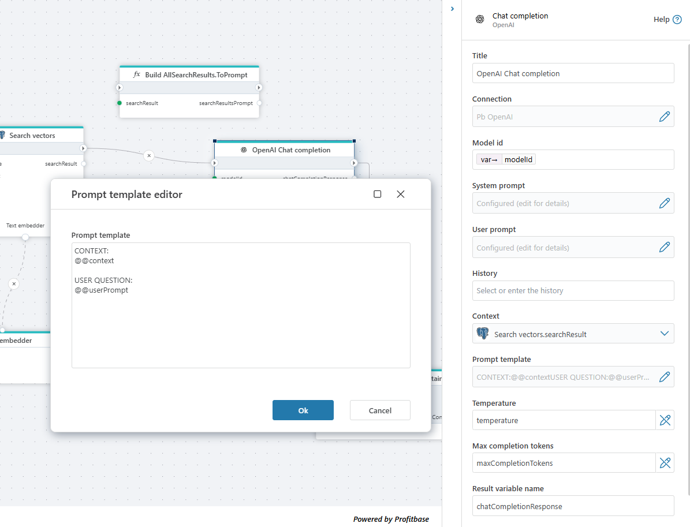Select the History input field
This screenshot has width=690, height=527.
click(x=573, y=290)
